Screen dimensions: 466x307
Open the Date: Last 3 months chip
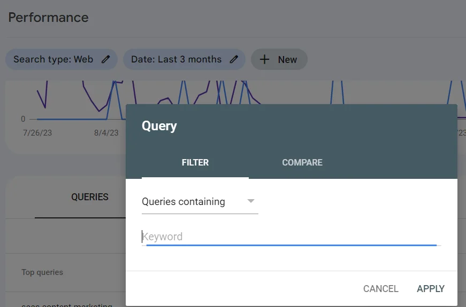coord(184,59)
